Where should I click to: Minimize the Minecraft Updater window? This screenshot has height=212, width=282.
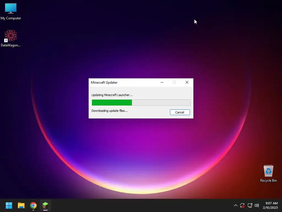click(x=162, y=82)
